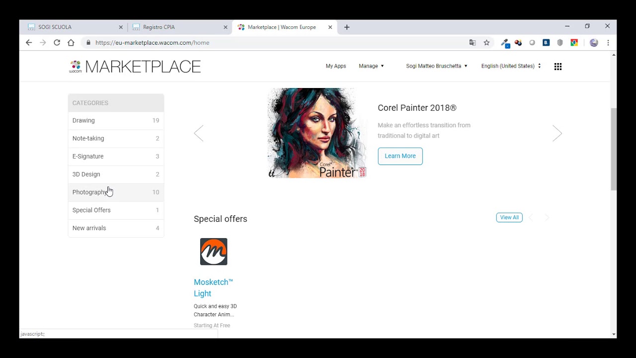The image size is (636, 358).
Task: Select the Note-taking category
Action: (x=116, y=138)
